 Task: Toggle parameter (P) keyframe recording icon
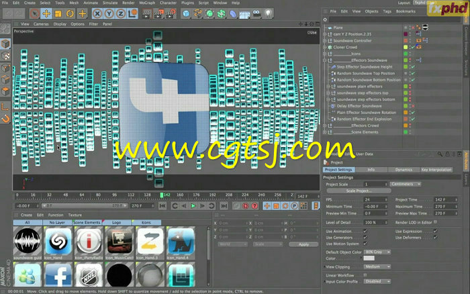coord(294,206)
